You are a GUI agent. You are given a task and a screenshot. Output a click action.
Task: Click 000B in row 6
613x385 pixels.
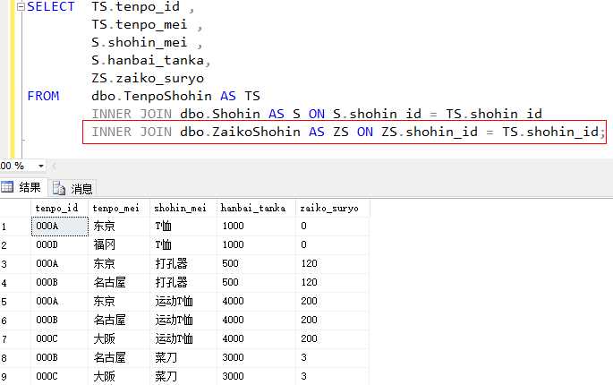coord(59,320)
